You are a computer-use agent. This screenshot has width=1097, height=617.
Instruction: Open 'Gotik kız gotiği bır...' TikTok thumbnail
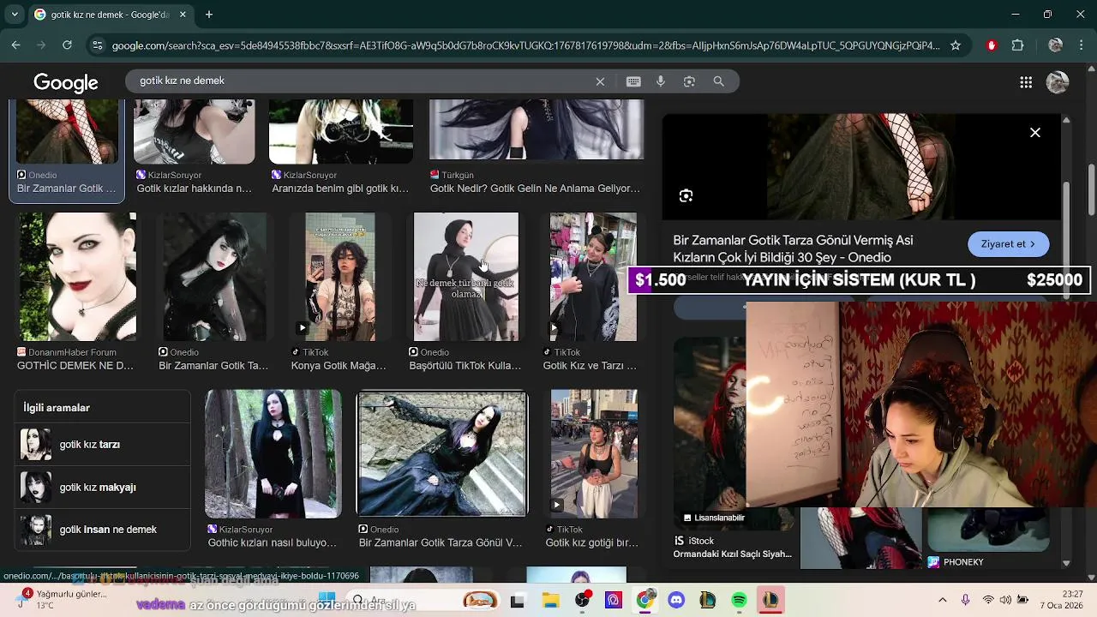click(594, 454)
